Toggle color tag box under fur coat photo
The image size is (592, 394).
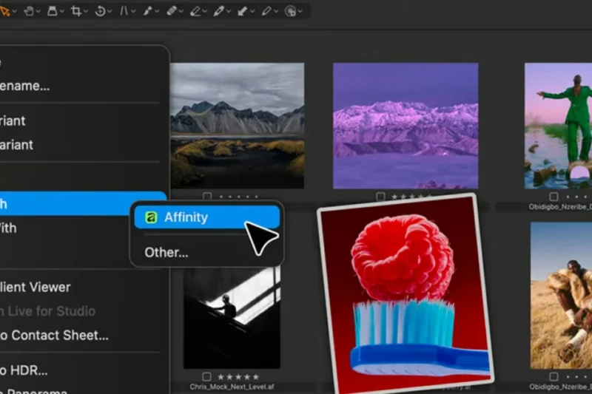pyautogui.click(x=554, y=377)
